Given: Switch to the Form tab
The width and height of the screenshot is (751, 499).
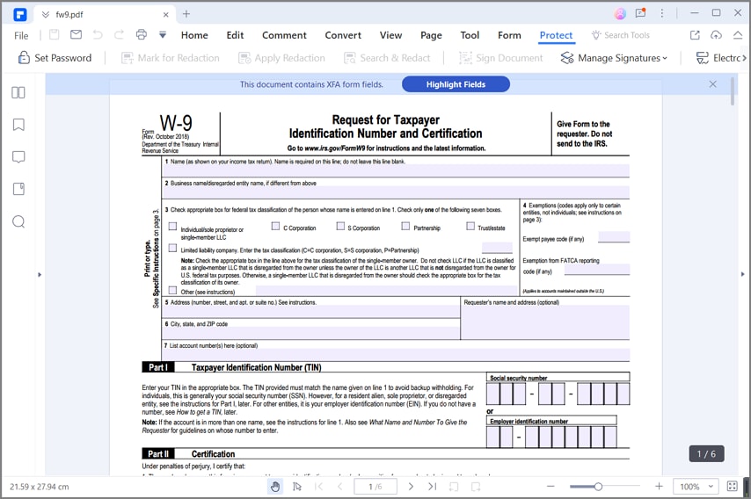Looking at the screenshot, I should (509, 35).
